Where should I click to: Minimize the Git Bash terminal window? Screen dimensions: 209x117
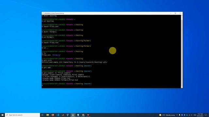click(170, 13)
